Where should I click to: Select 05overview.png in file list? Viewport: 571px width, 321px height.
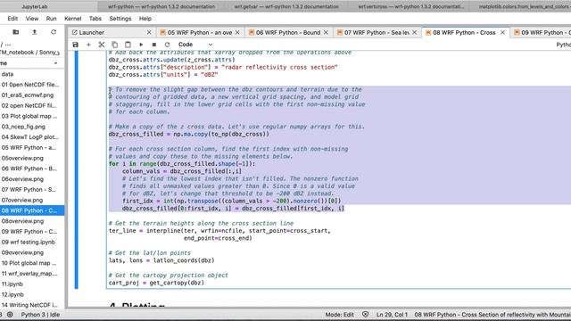click(x=32, y=158)
